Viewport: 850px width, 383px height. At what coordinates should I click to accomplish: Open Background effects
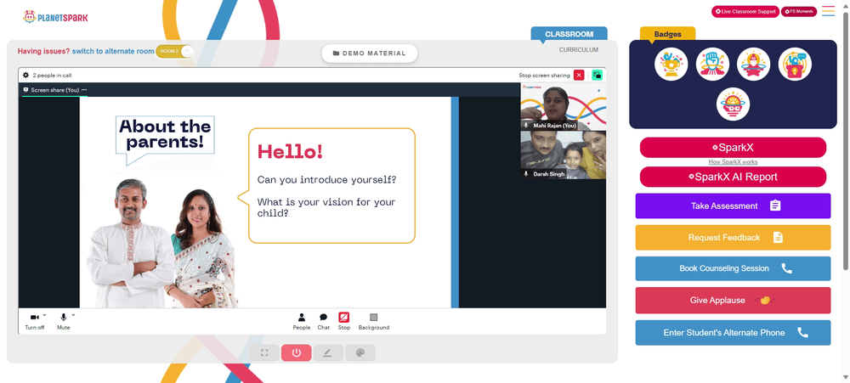point(373,321)
